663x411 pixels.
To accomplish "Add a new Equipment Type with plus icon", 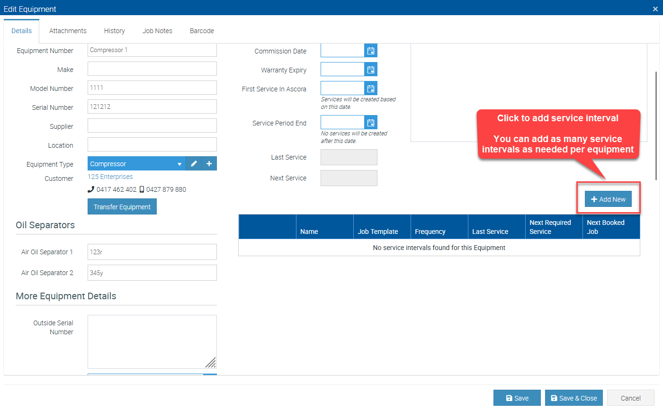I will pos(209,164).
